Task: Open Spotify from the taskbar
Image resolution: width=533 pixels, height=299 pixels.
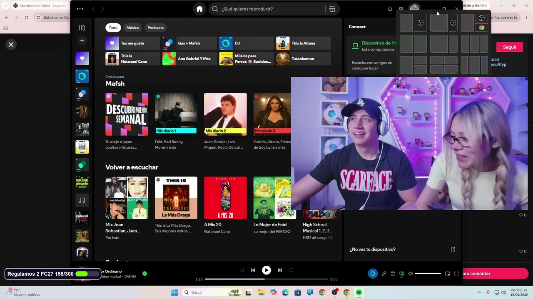Action: point(359,292)
